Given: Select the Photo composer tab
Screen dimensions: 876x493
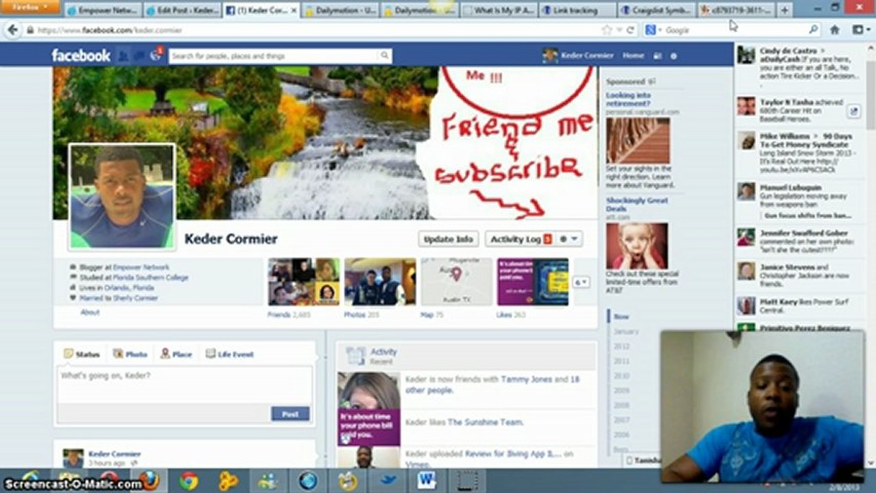Looking at the screenshot, I should click(x=130, y=354).
